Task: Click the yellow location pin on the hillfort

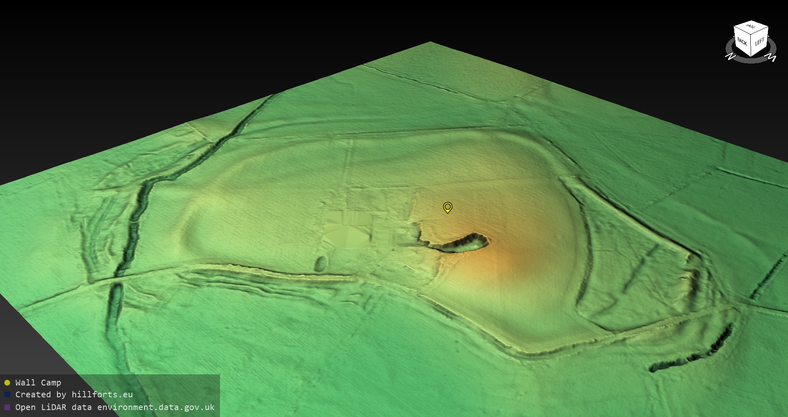Action: pos(448,207)
